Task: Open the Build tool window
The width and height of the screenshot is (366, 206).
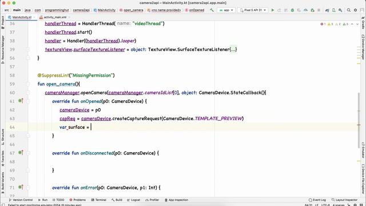Action: 117,200
